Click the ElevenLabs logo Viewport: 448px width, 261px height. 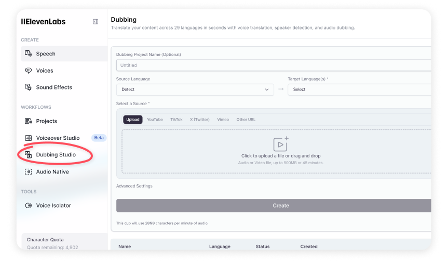click(43, 22)
